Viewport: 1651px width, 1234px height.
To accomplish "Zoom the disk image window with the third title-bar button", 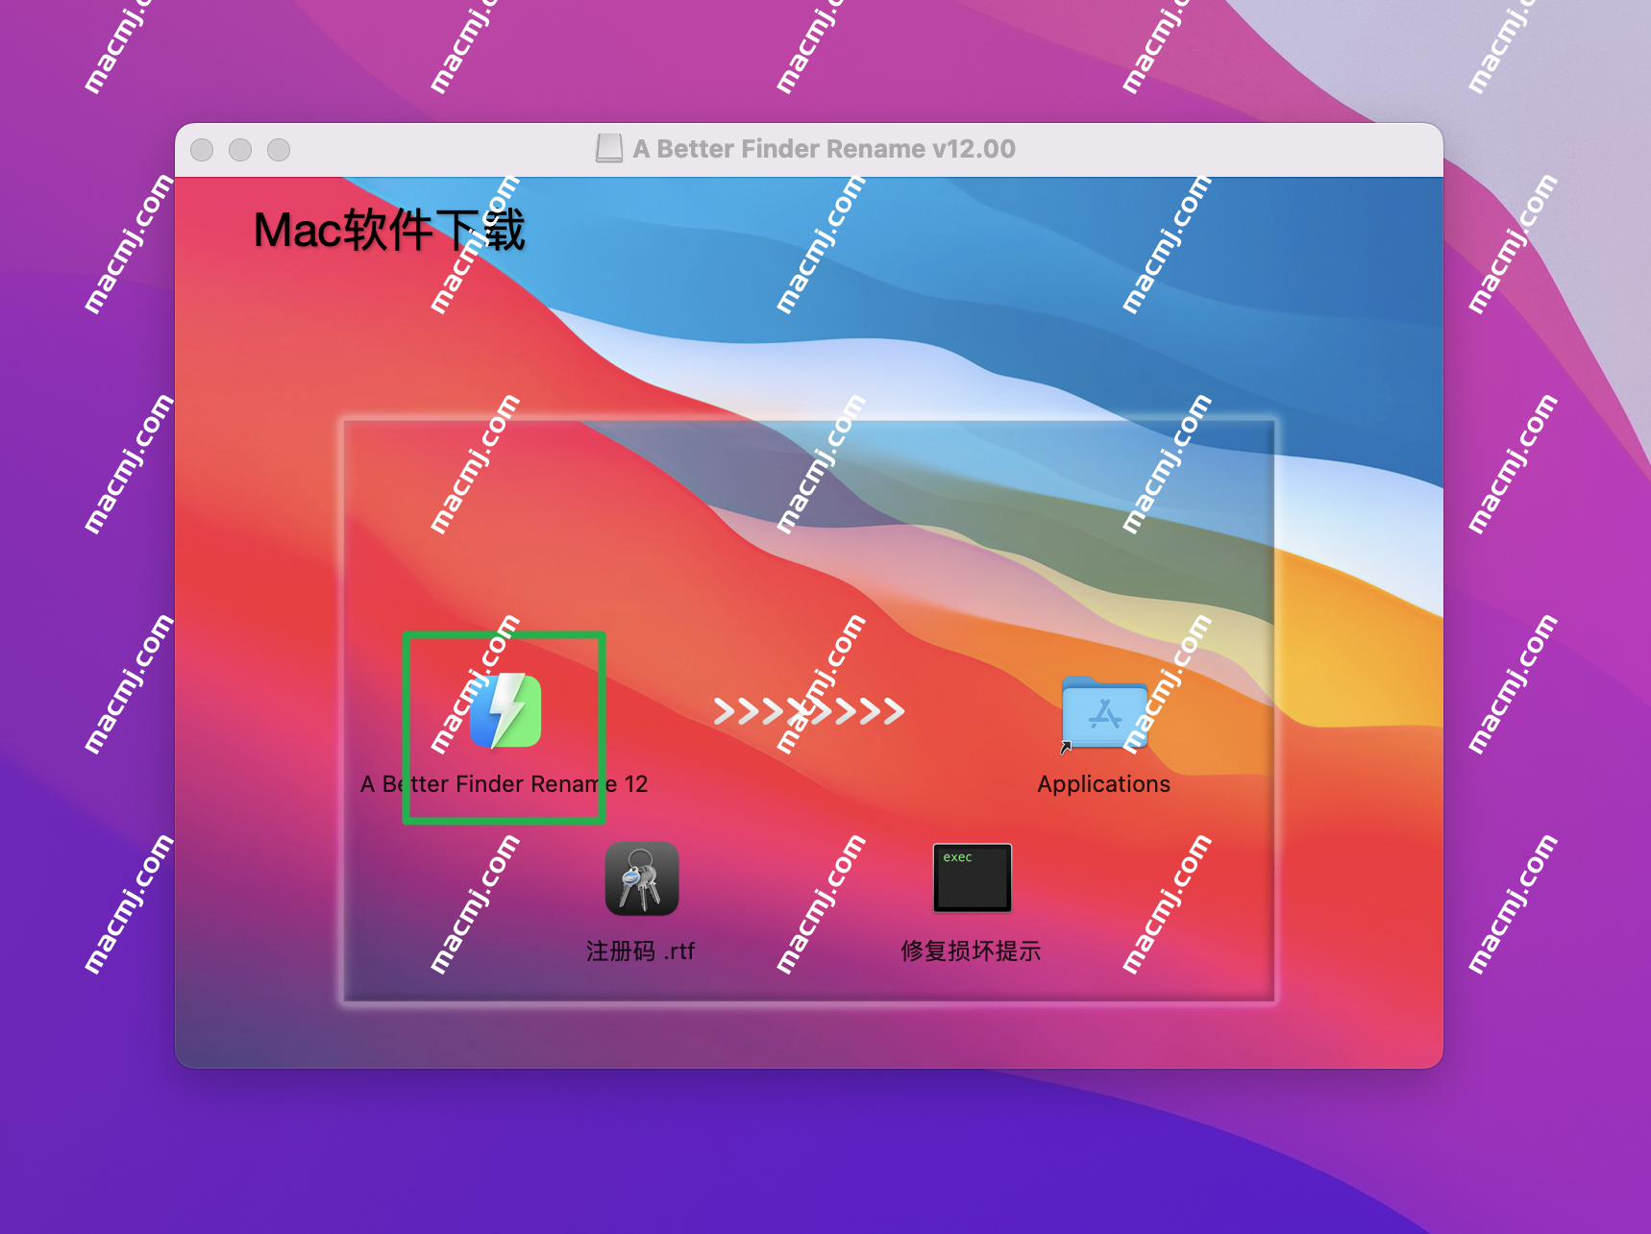I will click(x=279, y=150).
